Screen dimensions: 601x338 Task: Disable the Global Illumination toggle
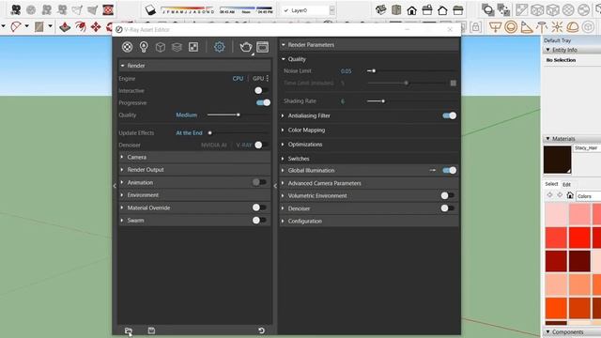[449, 170]
